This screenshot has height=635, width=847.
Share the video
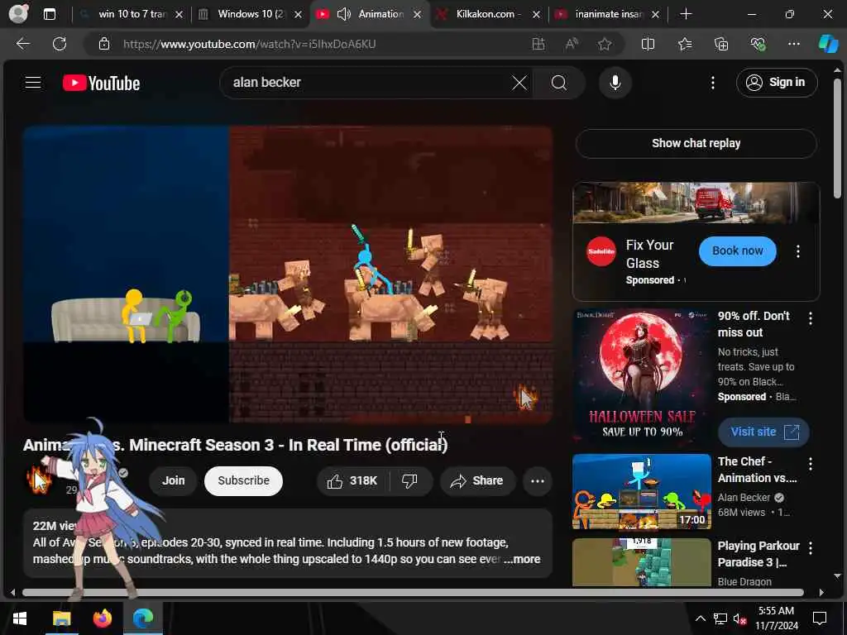coord(477,480)
